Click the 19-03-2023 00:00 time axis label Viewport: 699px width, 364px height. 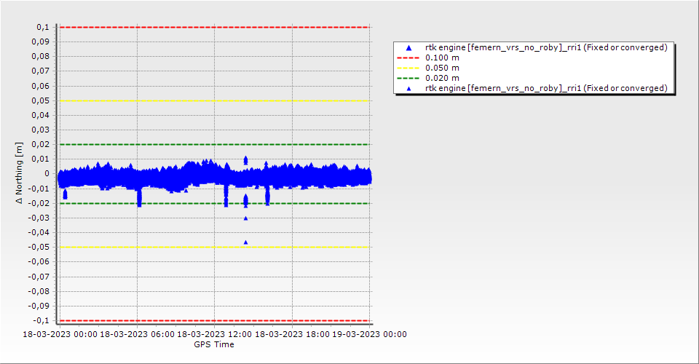coord(369,334)
